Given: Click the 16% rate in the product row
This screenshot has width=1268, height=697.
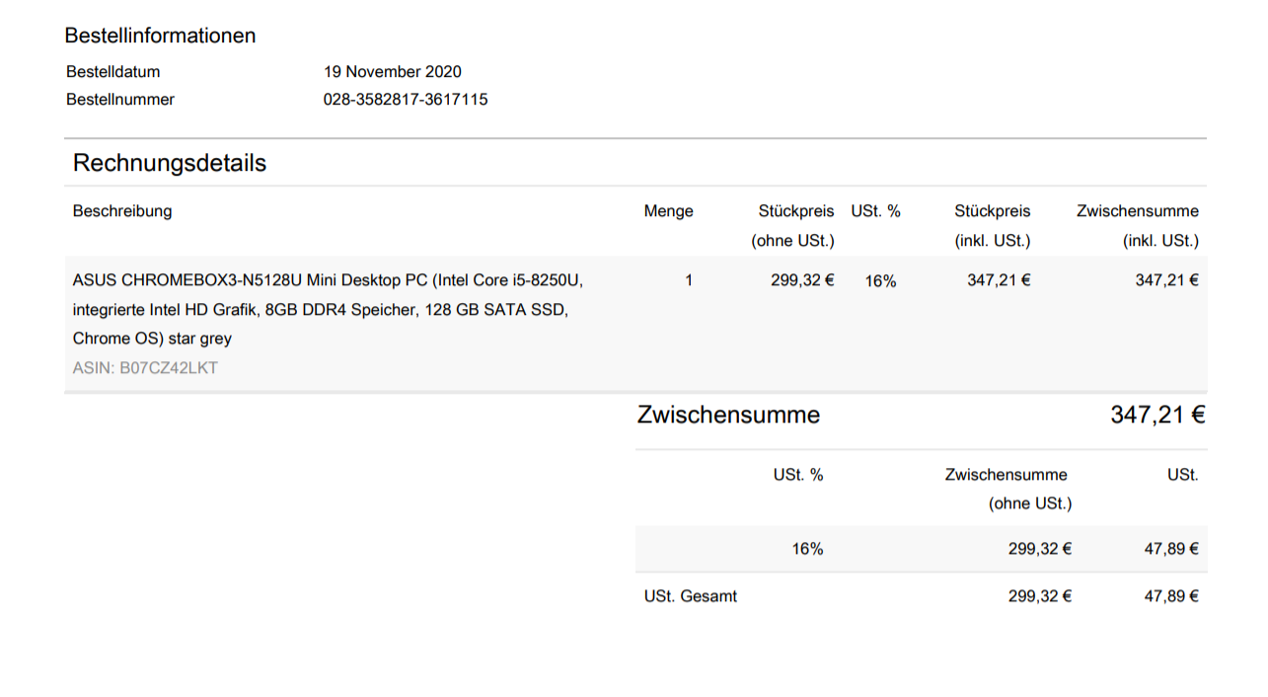Looking at the screenshot, I should tap(880, 281).
